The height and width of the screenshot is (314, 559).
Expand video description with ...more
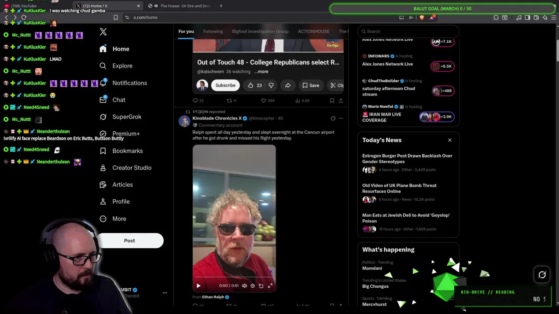[261, 72]
